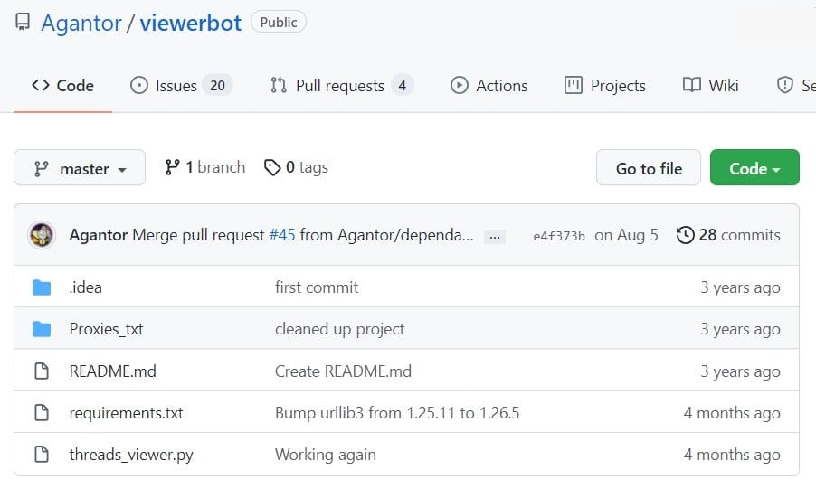This screenshot has height=489, width=816.
Task: Open the README.md file
Action: tap(112, 371)
